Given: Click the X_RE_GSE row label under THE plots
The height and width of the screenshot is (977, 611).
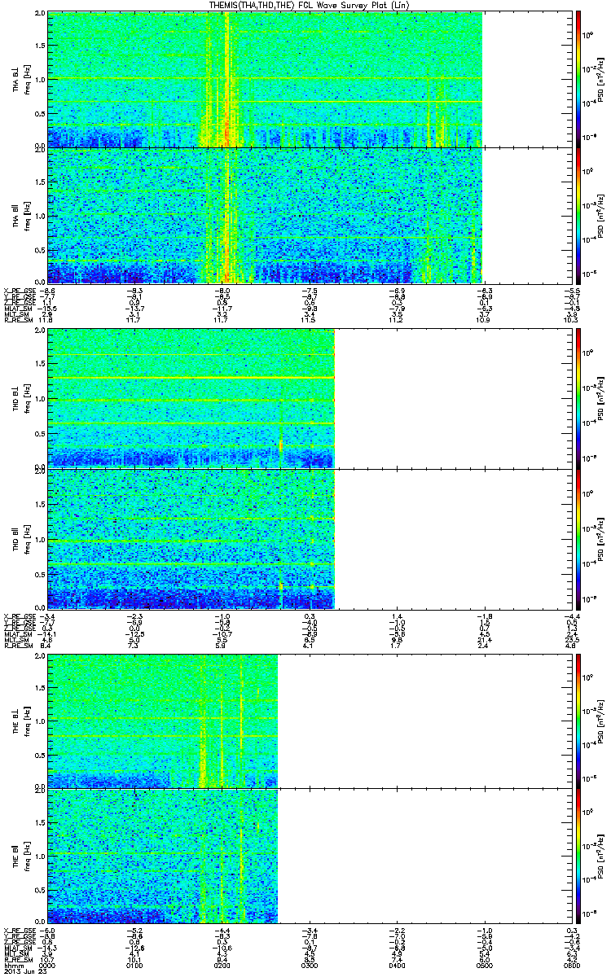Looking at the screenshot, I should pyautogui.click(x=20, y=930).
